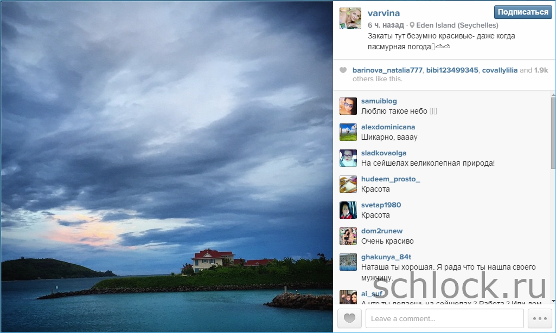
Task: Click into the Leave a comment field
Action: pyautogui.click(x=445, y=318)
